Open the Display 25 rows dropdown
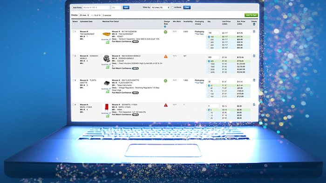The image size is (326, 183). pyautogui.click(x=84, y=15)
